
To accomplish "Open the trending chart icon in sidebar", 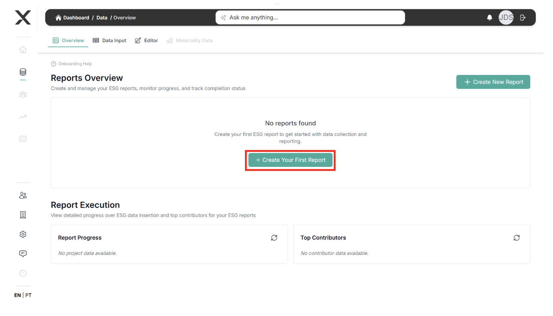I will pos(23,116).
